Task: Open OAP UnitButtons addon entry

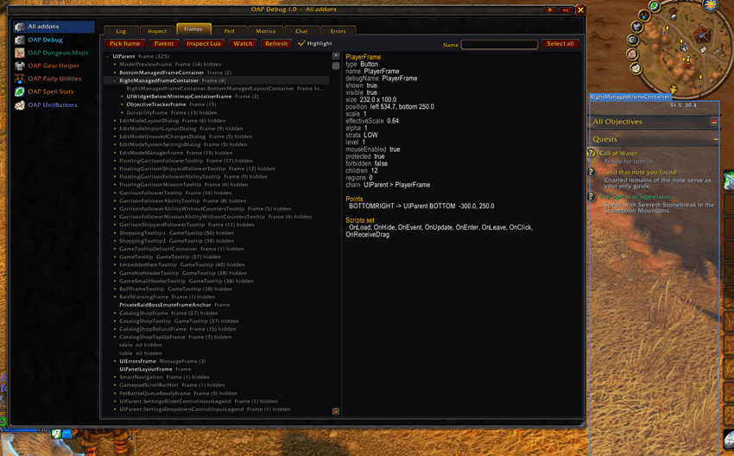Action: pyautogui.click(x=54, y=104)
